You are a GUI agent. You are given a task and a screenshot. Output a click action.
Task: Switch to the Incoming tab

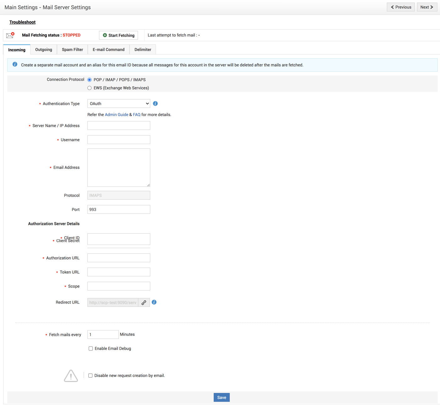(17, 50)
